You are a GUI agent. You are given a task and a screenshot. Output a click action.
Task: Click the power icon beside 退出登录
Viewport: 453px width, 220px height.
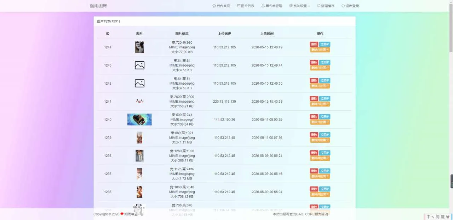pos(343,6)
